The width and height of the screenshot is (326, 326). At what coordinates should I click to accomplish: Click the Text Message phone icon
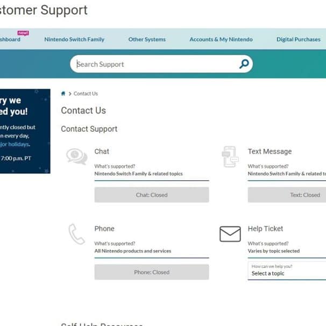click(x=230, y=157)
